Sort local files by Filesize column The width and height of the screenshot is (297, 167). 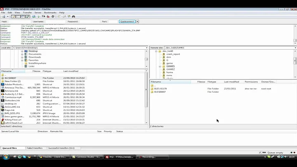click(33, 71)
